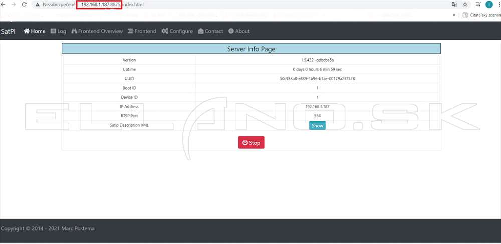
Task: Open the translate page icon in the address bar
Action: pos(454,5)
